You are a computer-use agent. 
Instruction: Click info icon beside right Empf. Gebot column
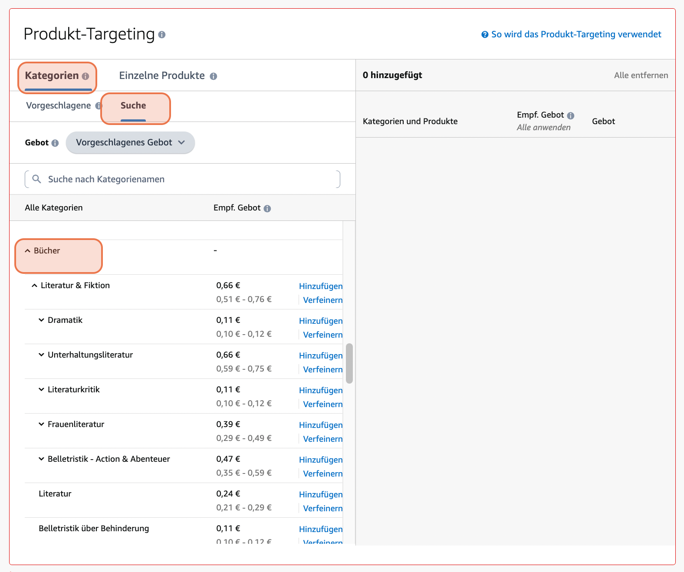(x=571, y=115)
